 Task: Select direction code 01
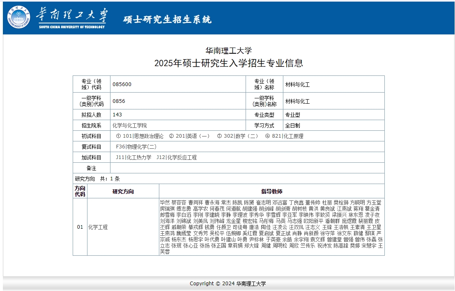[x=80, y=227]
